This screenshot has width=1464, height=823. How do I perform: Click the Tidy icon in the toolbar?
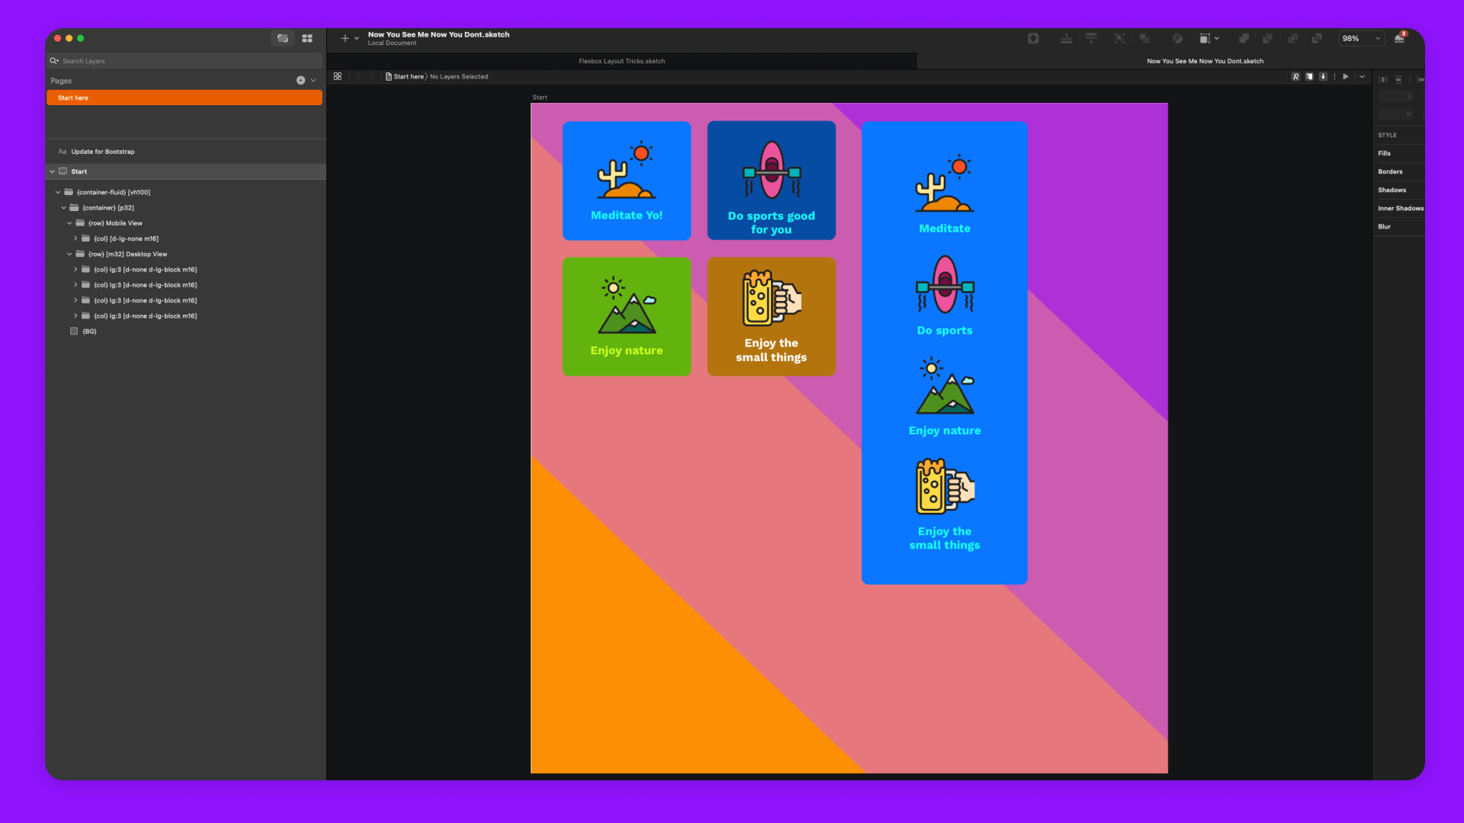[1145, 38]
